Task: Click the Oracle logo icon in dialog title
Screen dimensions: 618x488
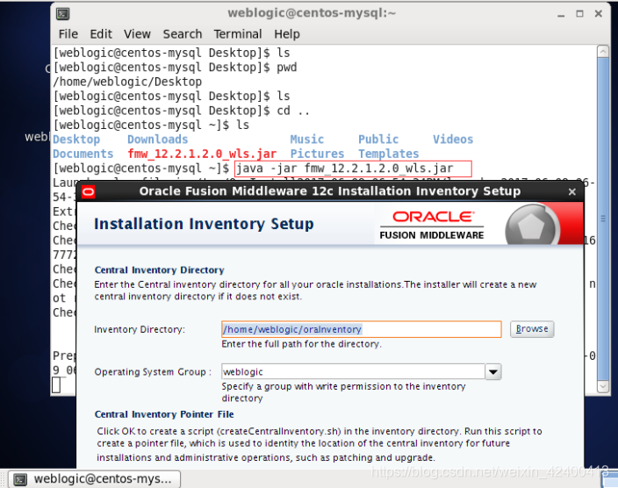Action: tap(89, 191)
